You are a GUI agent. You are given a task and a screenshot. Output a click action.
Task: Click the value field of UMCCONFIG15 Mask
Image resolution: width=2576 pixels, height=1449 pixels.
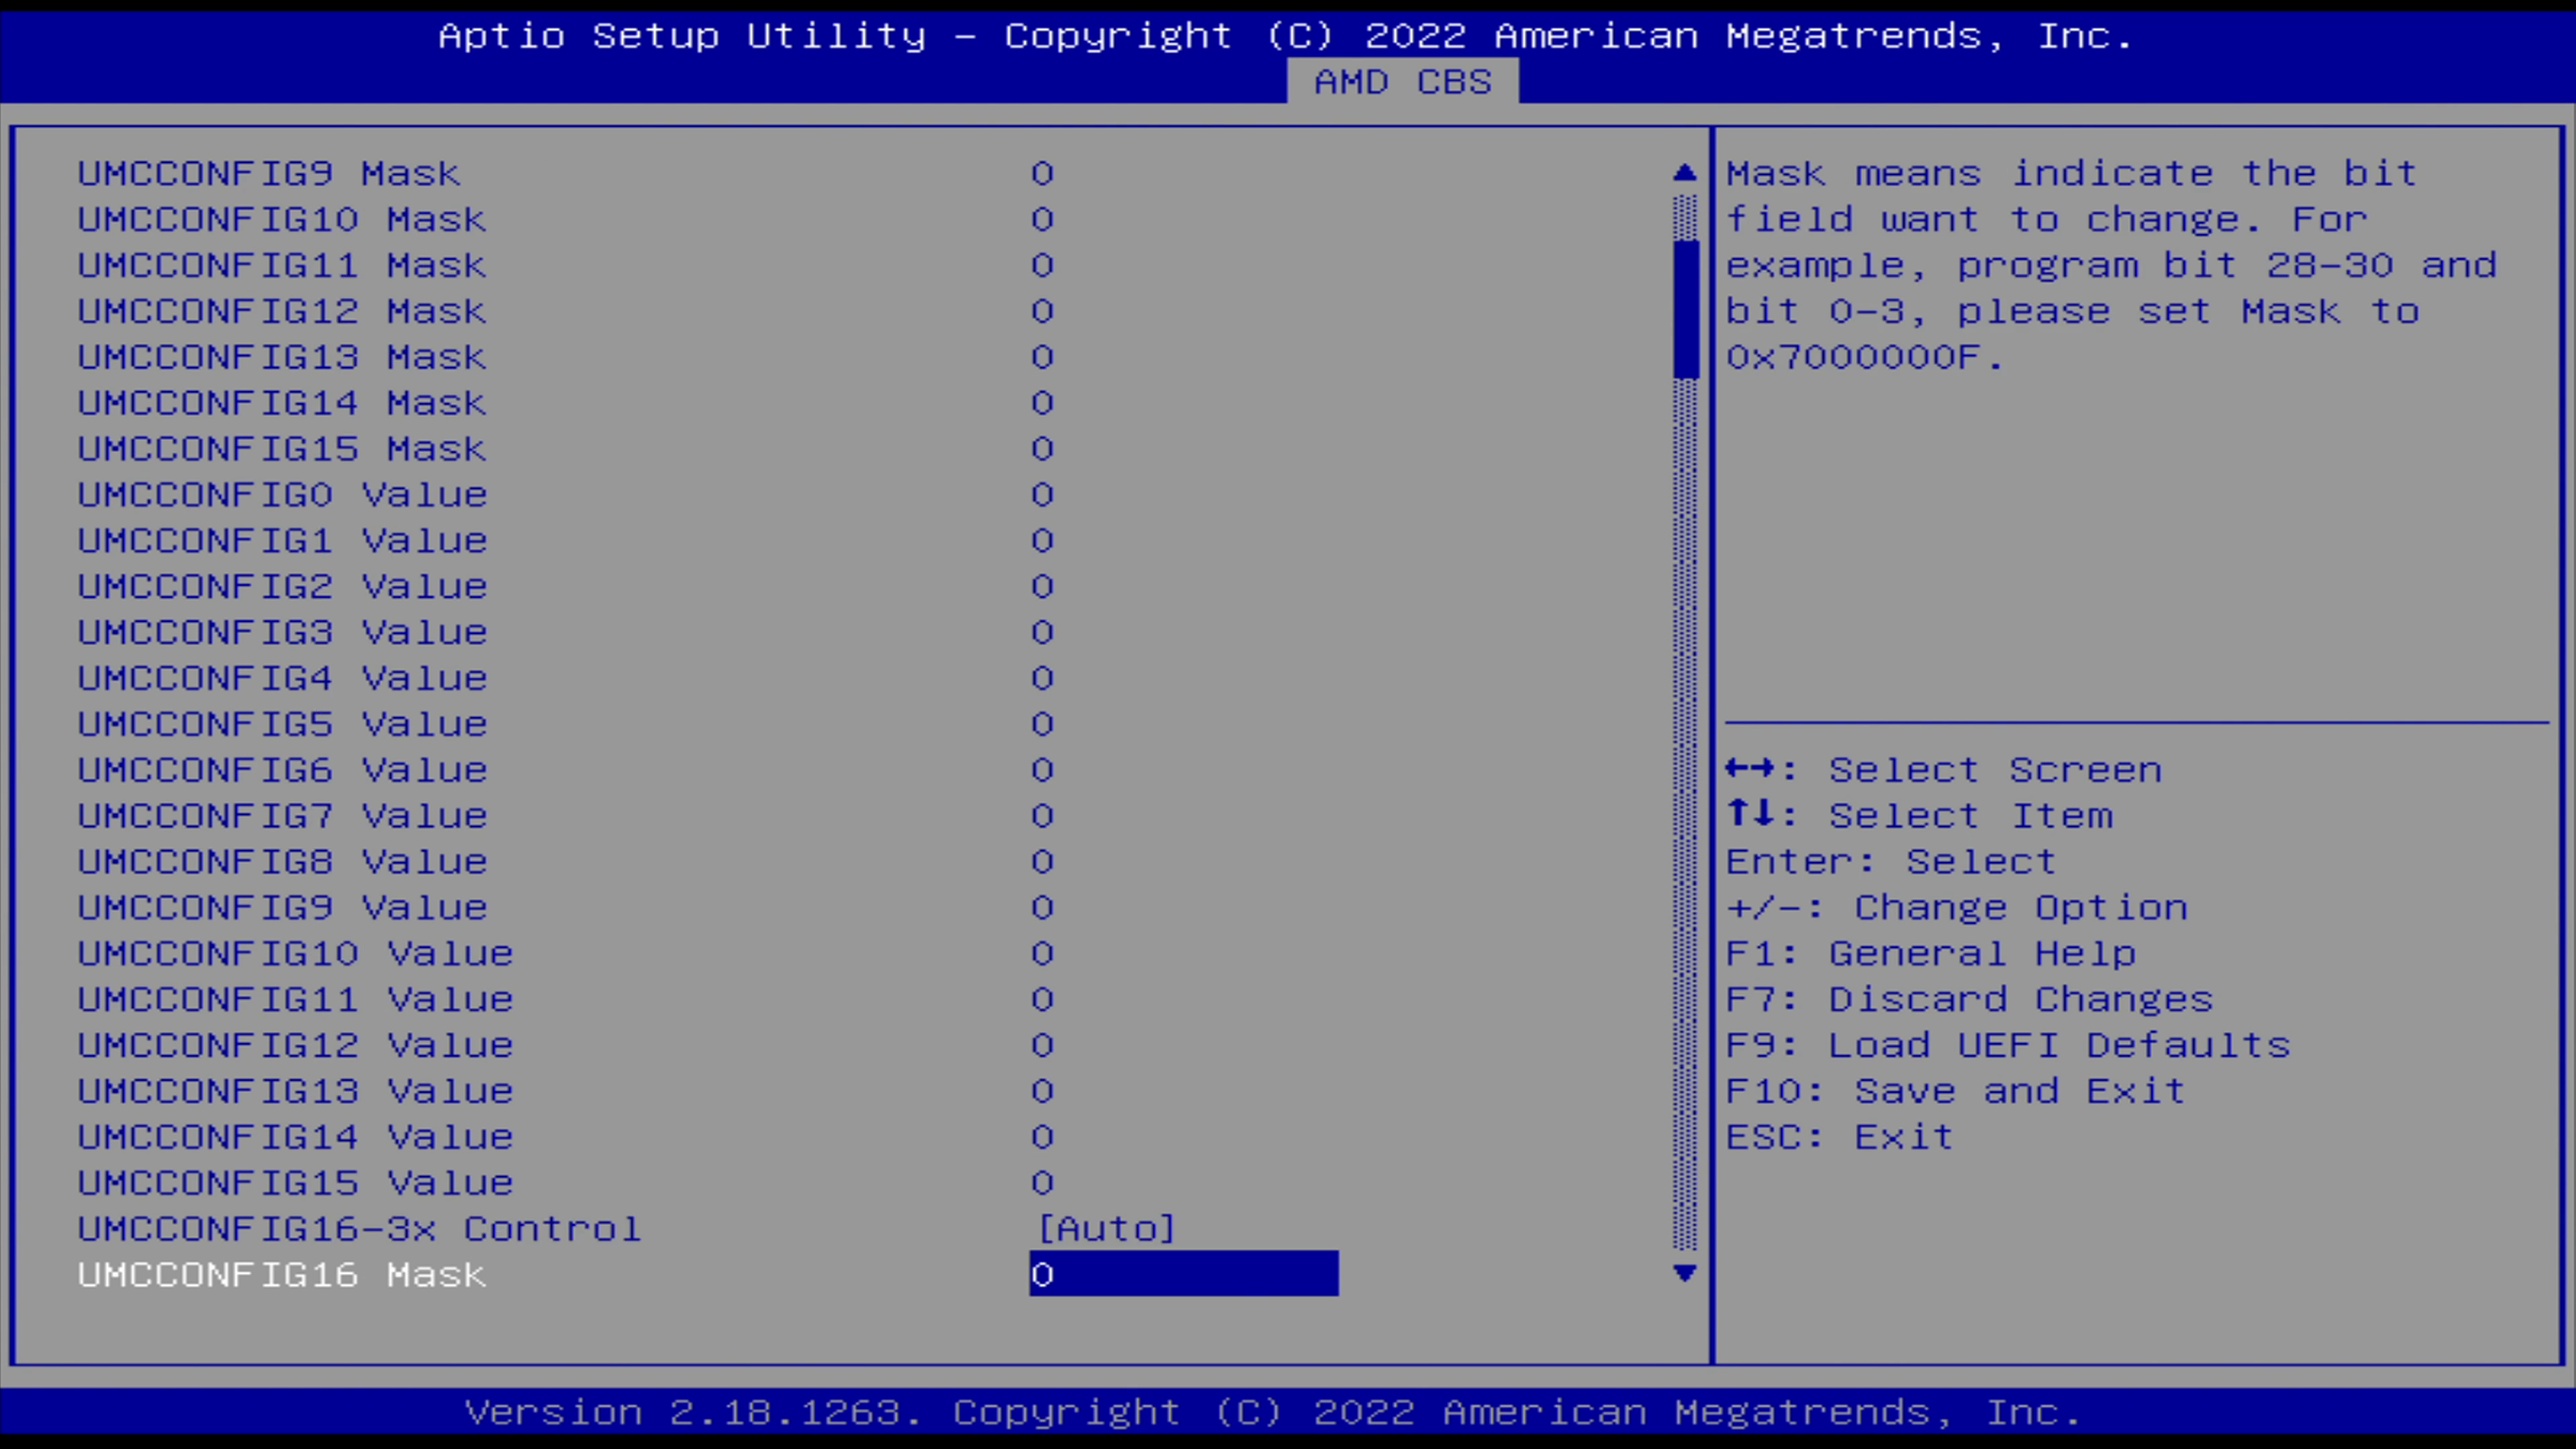(1042, 449)
